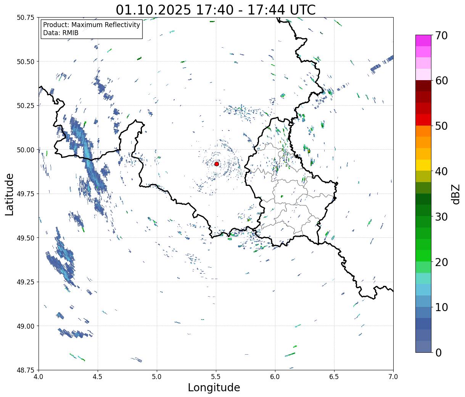Click the 'Product: Maximum Reflectivity' legend text
Viewport: 465px width, 397px height.
[92, 25]
